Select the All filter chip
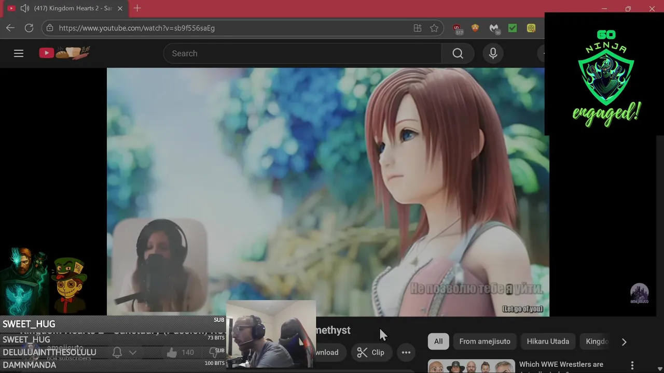Viewport: 664px width, 373px height. [438, 341]
